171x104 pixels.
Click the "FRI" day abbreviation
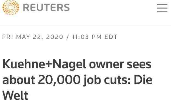(7, 37)
